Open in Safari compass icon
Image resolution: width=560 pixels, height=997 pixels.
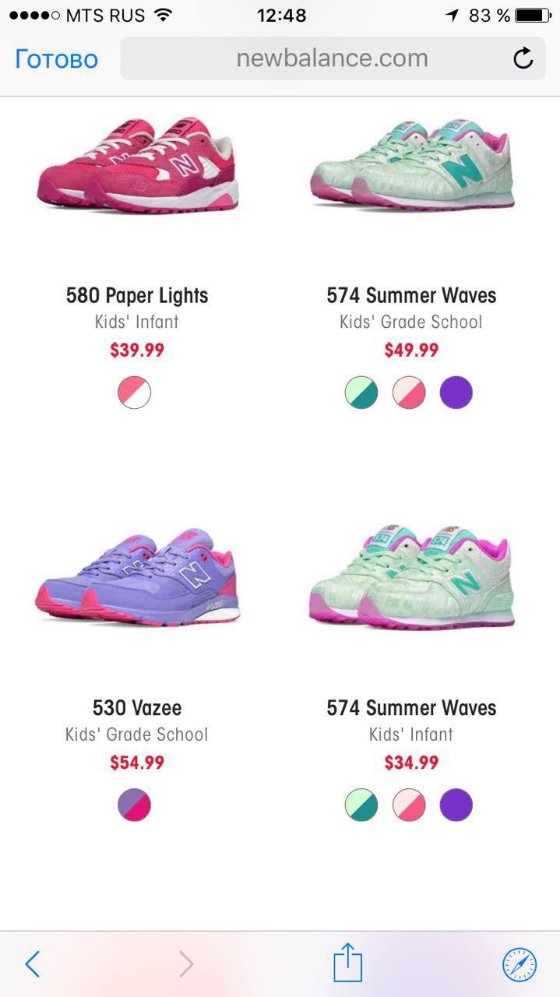[x=519, y=964]
